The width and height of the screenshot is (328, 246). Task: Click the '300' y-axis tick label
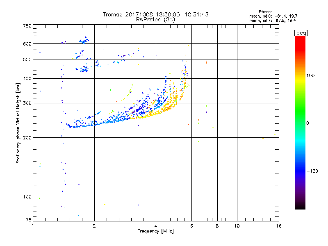point(27,103)
